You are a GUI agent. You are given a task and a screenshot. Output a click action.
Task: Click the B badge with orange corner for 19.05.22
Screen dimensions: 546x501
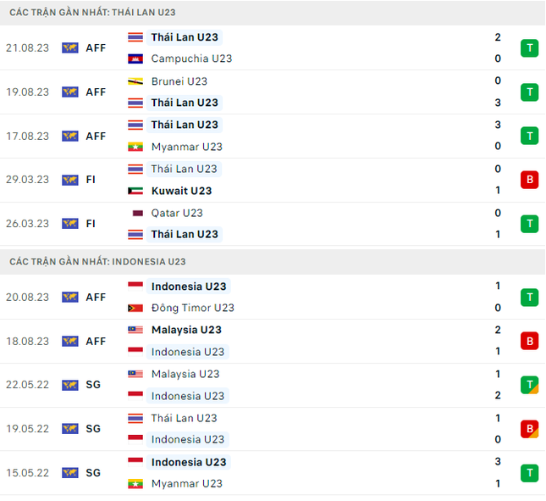529,429
